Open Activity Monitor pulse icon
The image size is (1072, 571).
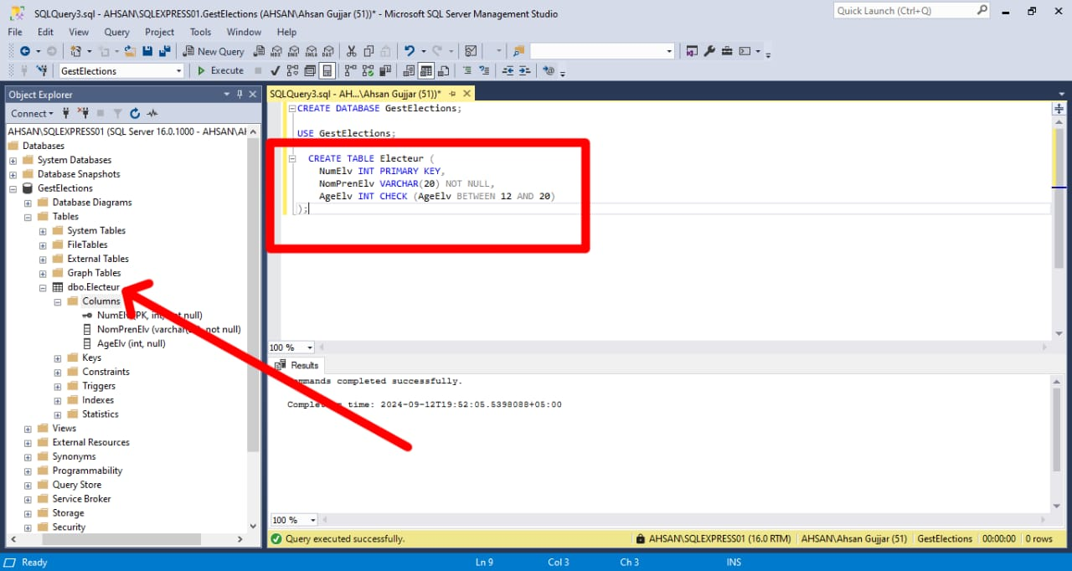click(x=152, y=113)
